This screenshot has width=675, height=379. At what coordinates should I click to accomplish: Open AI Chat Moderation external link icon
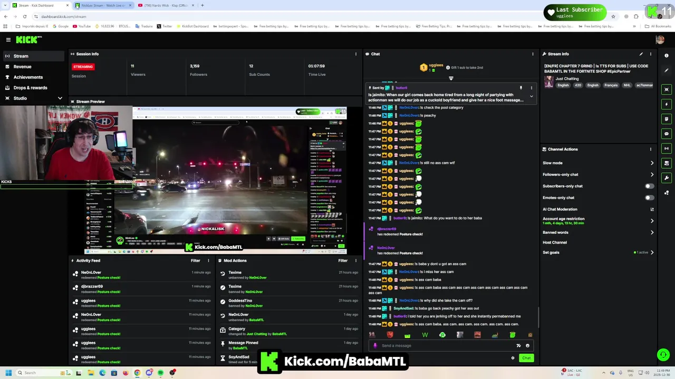click(x=652, y=210)
